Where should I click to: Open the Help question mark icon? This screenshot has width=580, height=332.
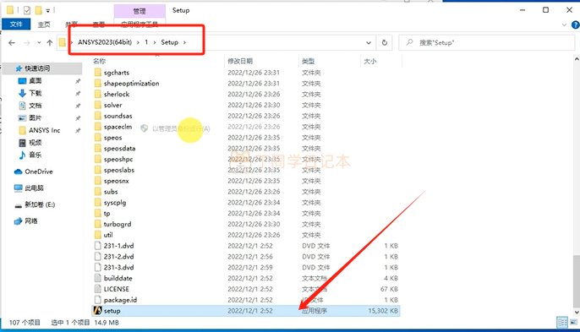click(575, 24)
